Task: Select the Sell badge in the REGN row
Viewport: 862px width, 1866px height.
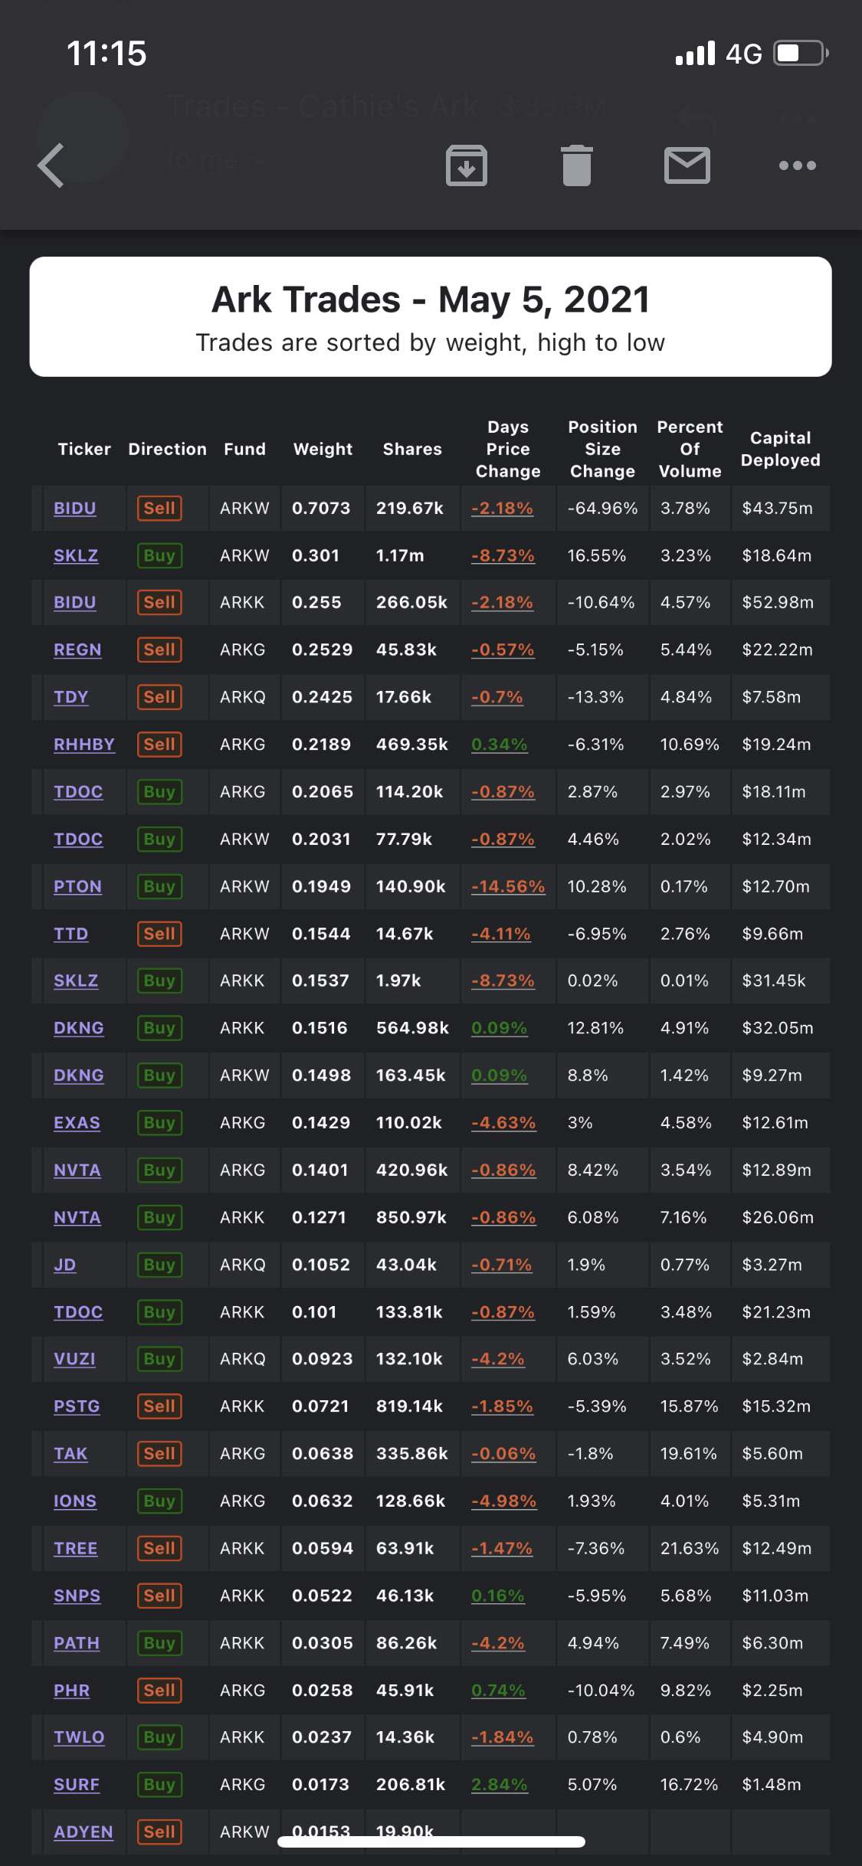Action: coord(159,650)
